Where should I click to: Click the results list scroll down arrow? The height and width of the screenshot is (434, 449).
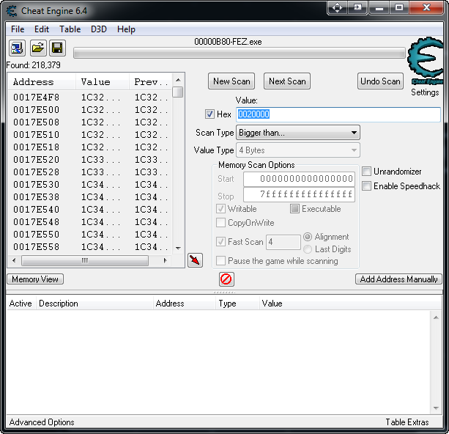178,249
